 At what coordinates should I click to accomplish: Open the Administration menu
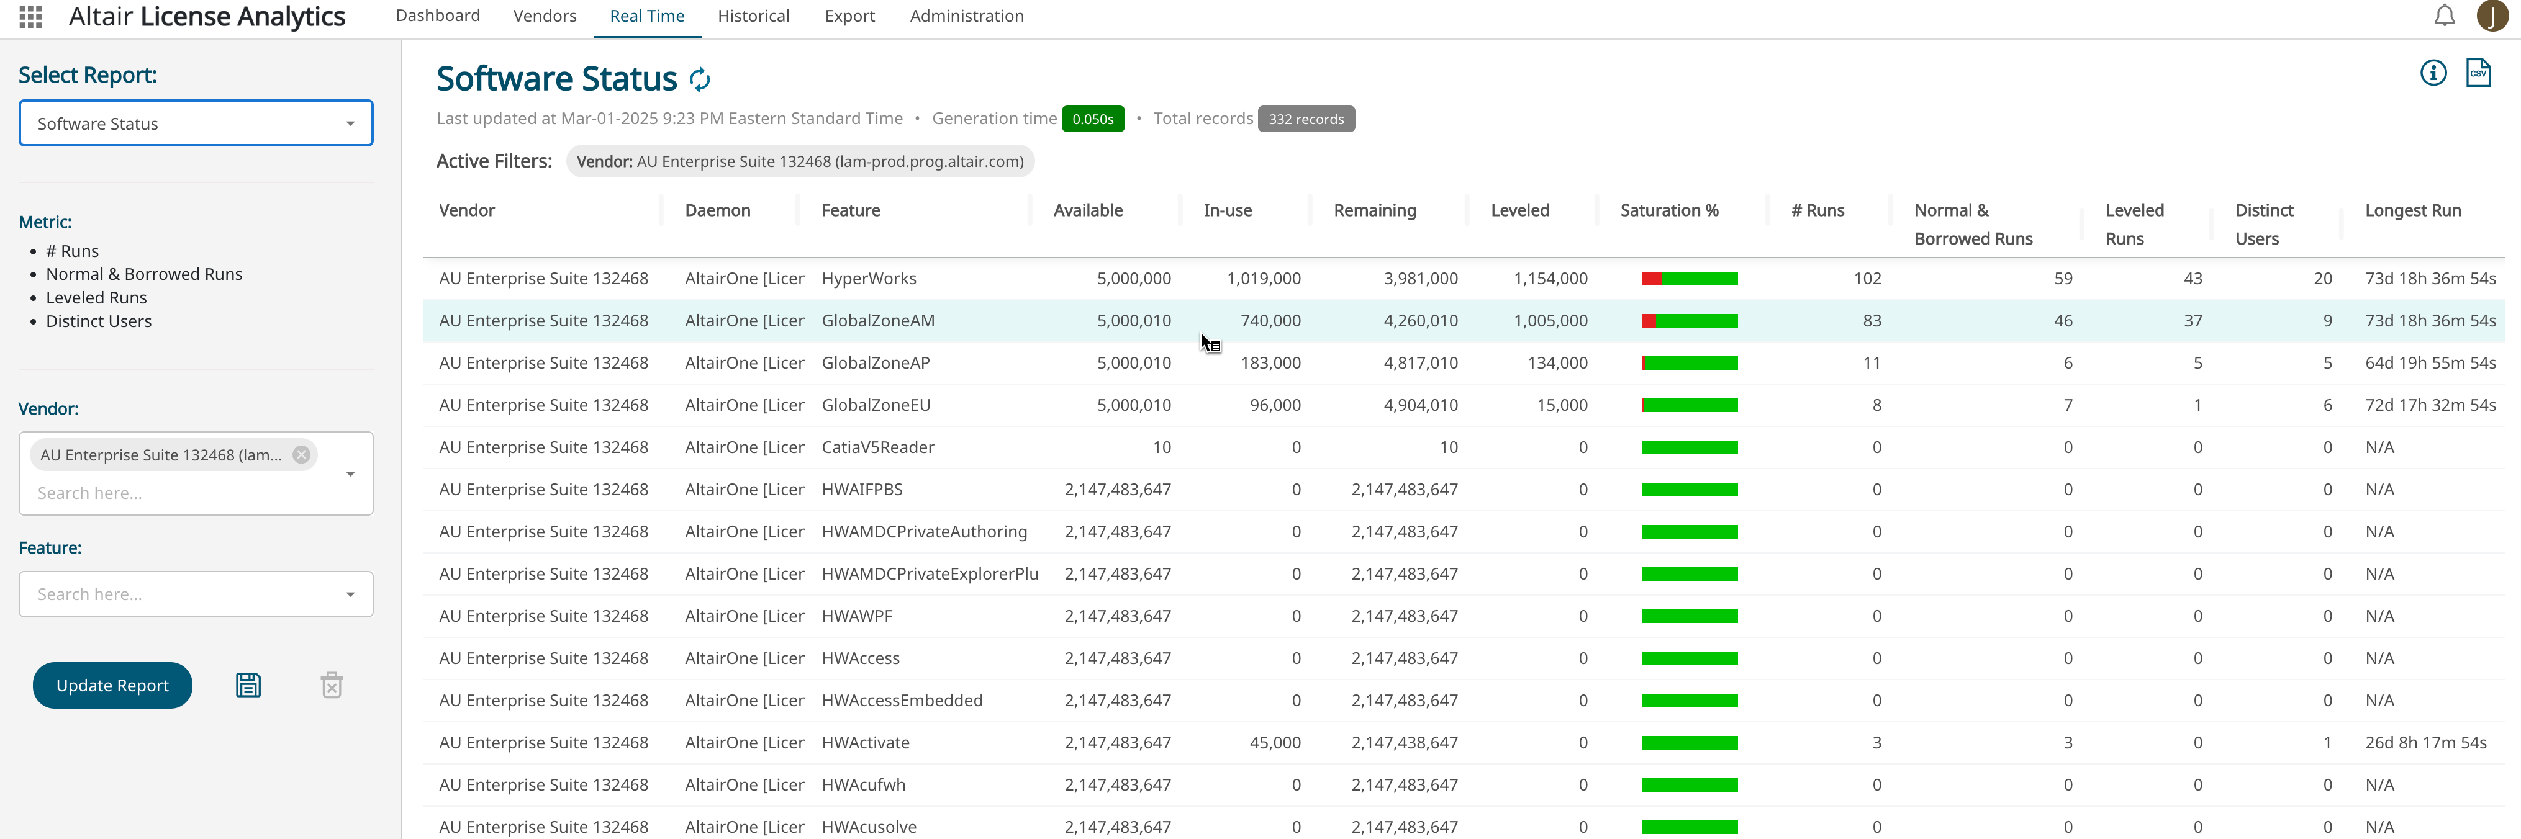coord(966,17)
